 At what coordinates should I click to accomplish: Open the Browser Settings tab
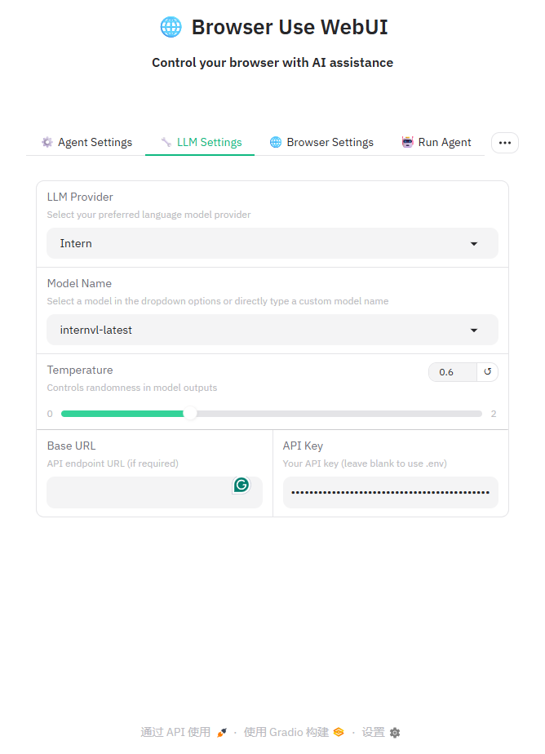tap(321, 142)
